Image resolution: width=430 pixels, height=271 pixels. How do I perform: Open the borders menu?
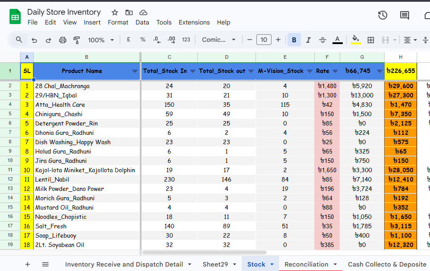coord(371,40)
